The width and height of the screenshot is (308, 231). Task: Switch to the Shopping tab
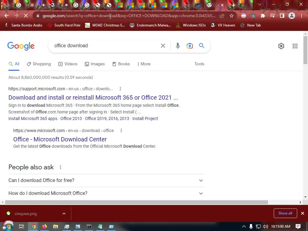point(39,64)
